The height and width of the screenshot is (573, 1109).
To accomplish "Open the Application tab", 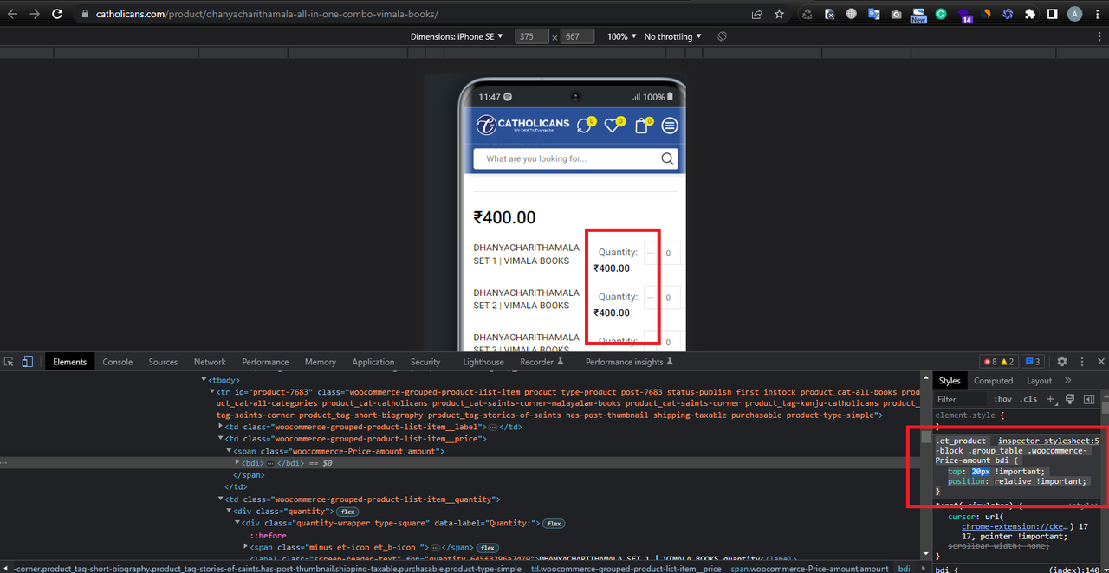I will click(x=373, y=362).
